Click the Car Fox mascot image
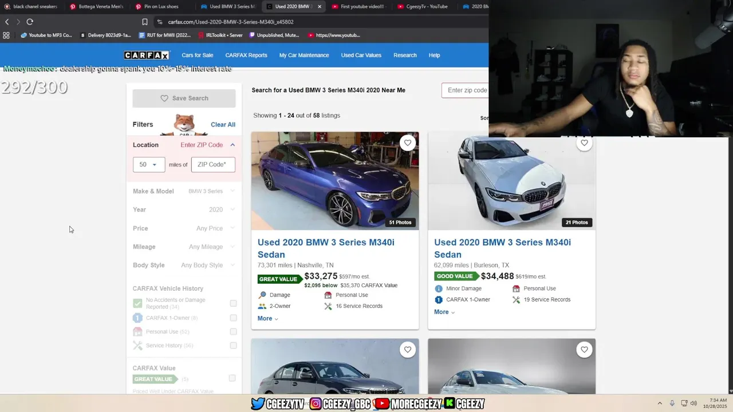 [184, 124]
